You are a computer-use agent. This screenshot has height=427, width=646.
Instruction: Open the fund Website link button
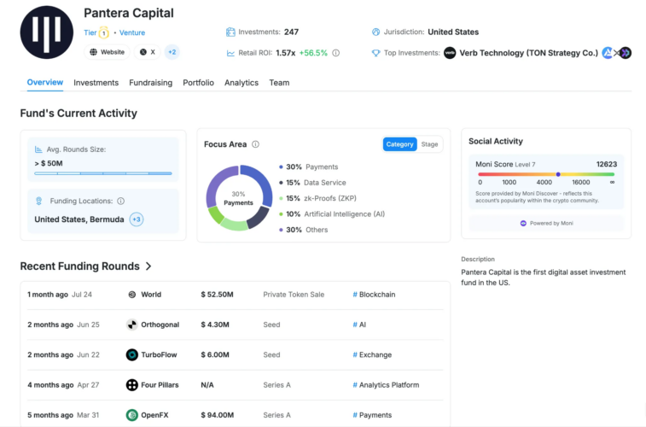(108, 52)
